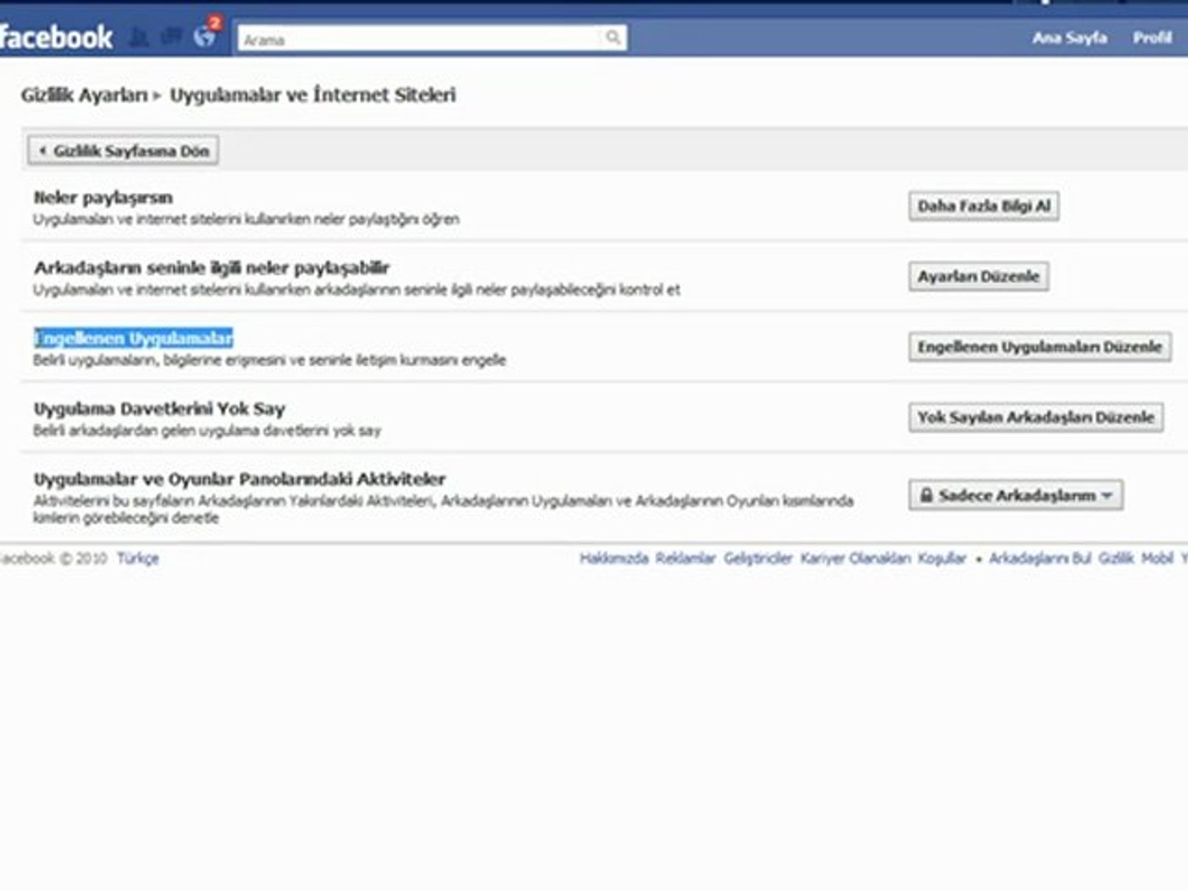
Task: Click the Ayarları Düzenle button
Action: pyautogui.click(x=978, y=276)
